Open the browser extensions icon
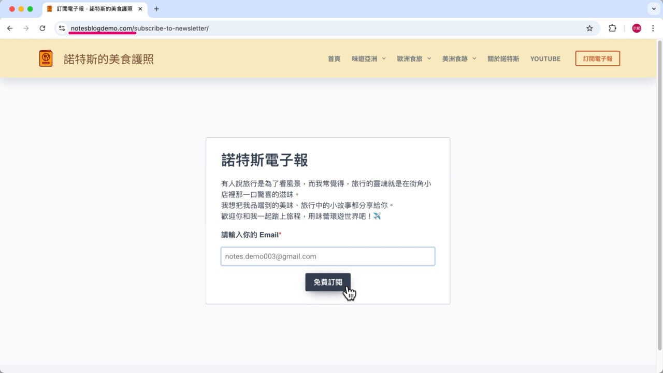Viewport: 663px width, 373px height. tap(612, 28)
